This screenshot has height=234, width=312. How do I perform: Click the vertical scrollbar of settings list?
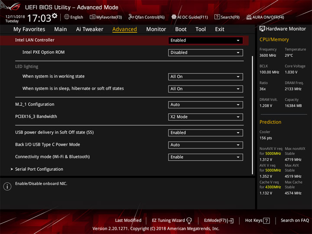point(253,115)
